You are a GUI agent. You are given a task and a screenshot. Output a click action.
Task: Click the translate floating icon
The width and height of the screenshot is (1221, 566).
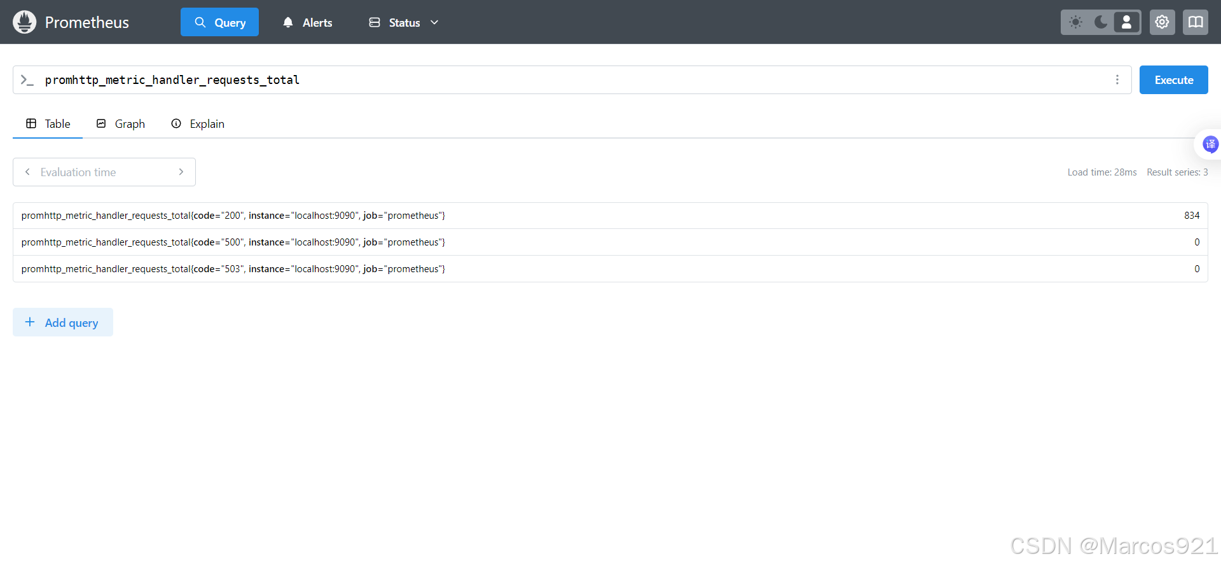1210,144
